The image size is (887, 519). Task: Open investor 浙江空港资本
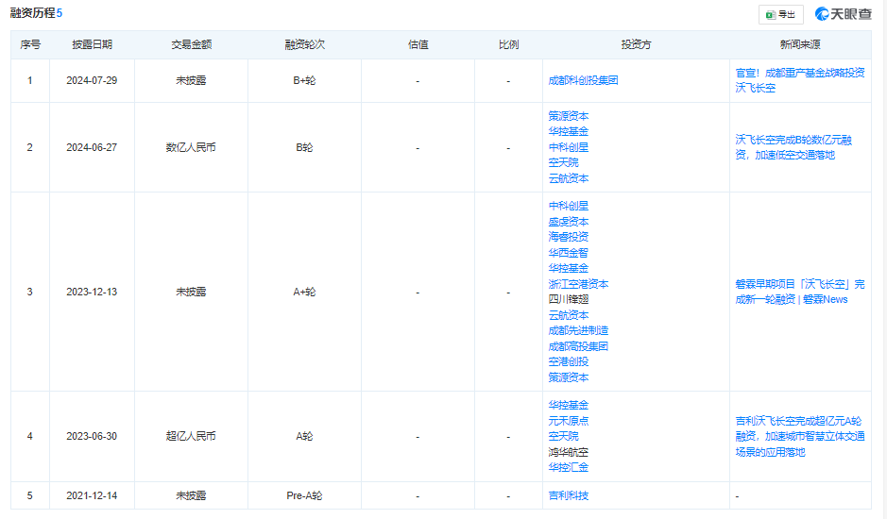pyautogui.click(x=578, y=284)
